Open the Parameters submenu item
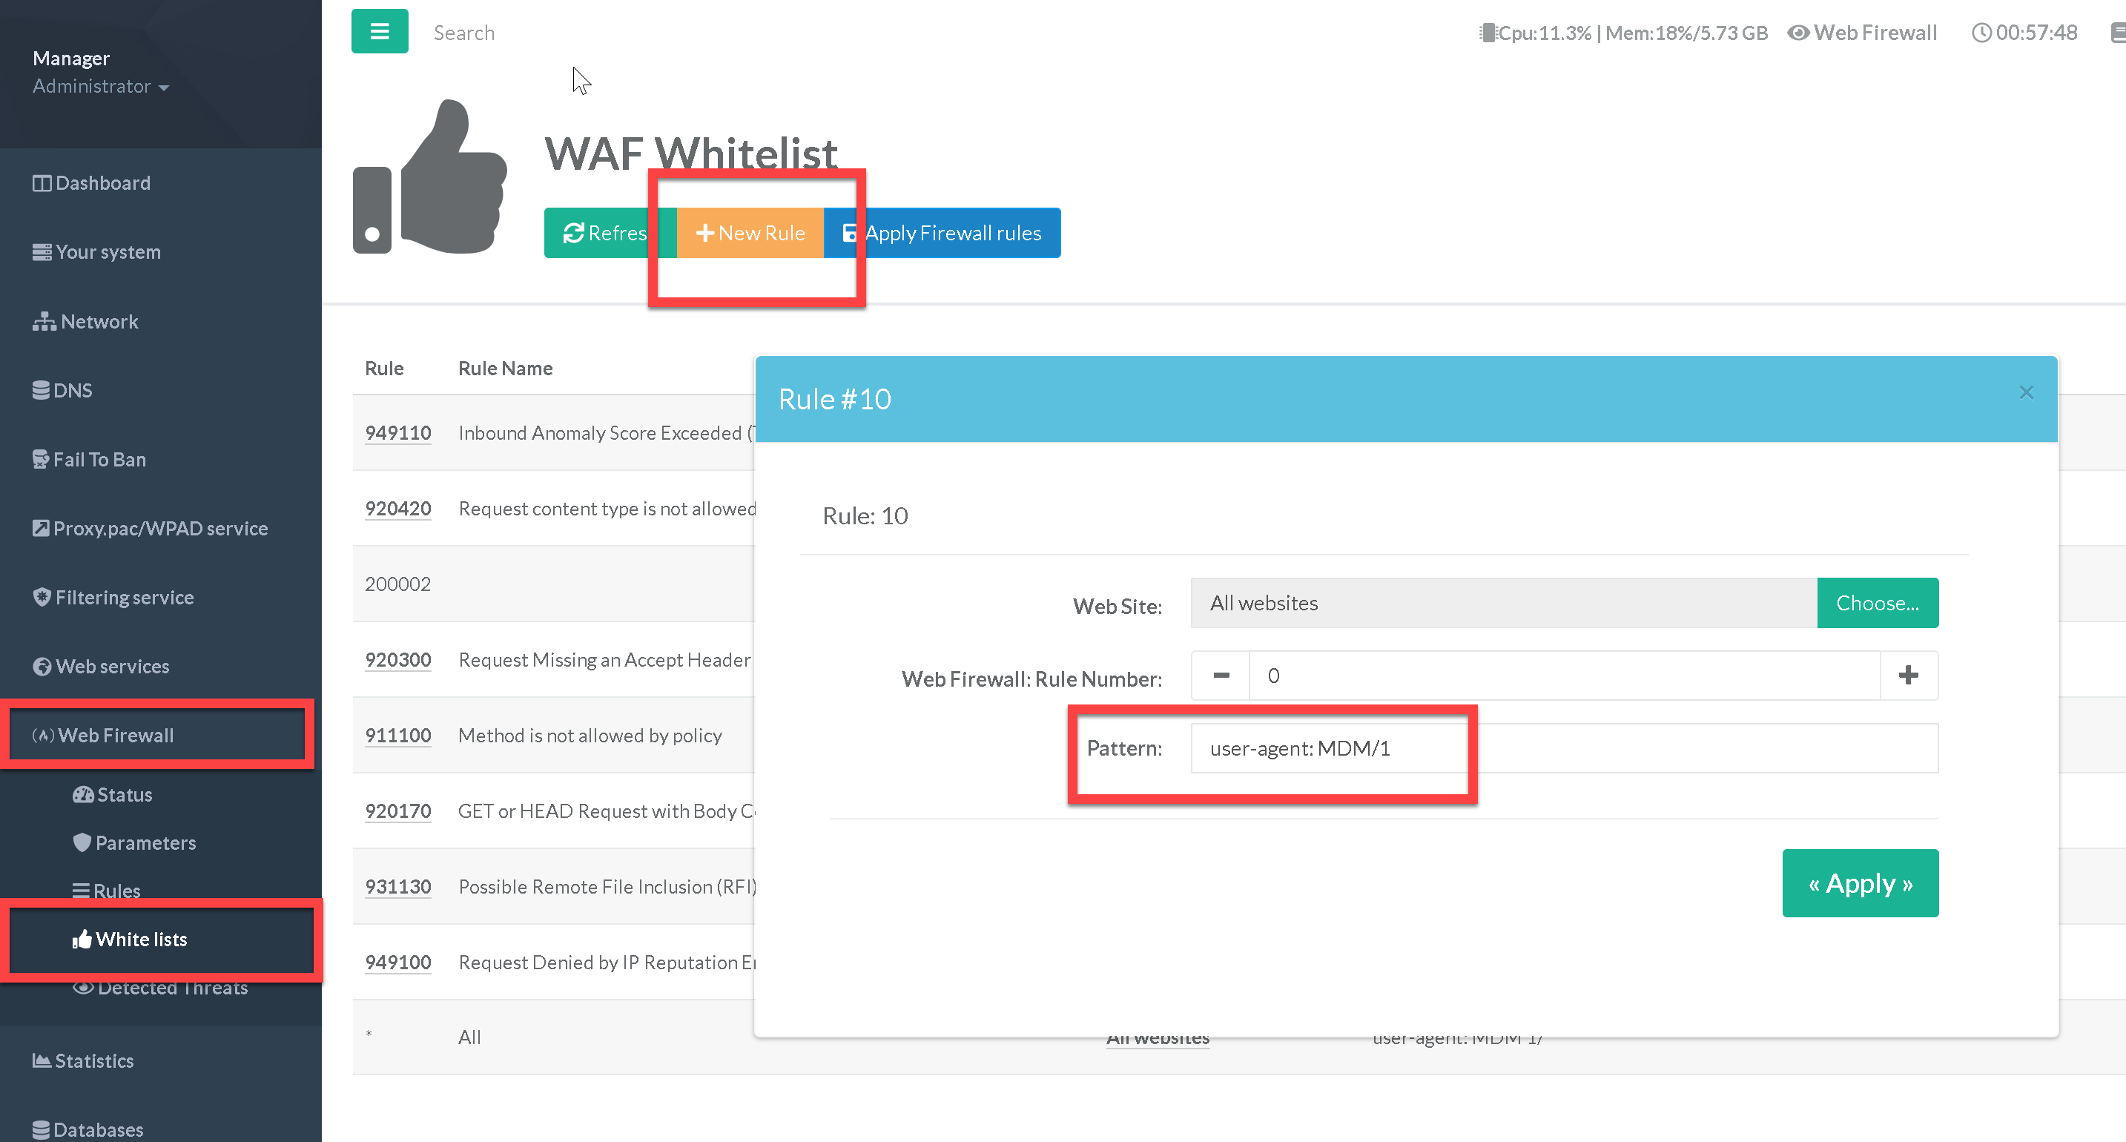Viewport: 2126px width, 1142px height. [x=145, y=842]
